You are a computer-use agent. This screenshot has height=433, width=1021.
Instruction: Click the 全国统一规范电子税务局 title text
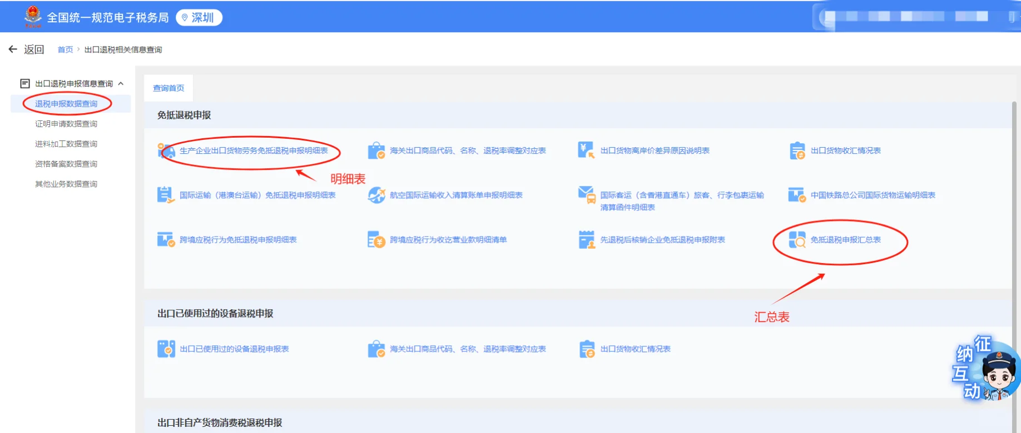coord(108,18)
